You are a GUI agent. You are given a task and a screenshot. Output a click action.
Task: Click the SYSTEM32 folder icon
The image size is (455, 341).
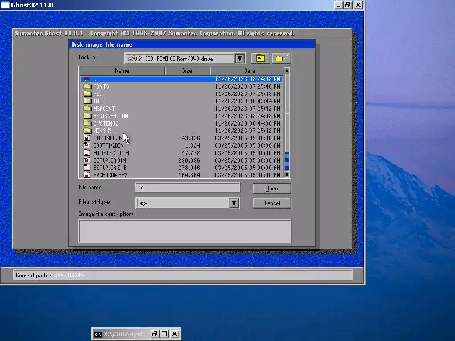87,123
